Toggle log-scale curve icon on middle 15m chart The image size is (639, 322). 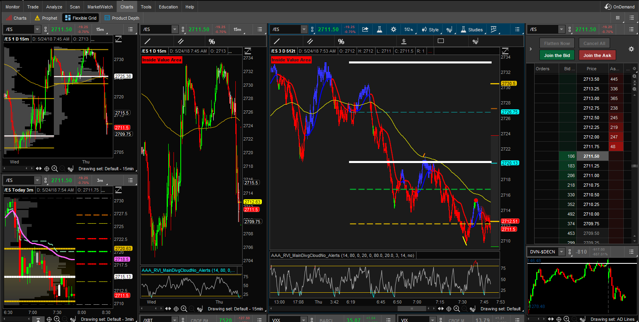[248, 51]
